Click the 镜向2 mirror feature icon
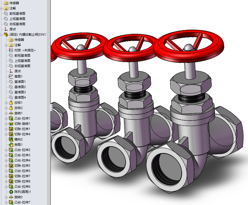This screenshot has width=248, height=205. pos(11,139)
